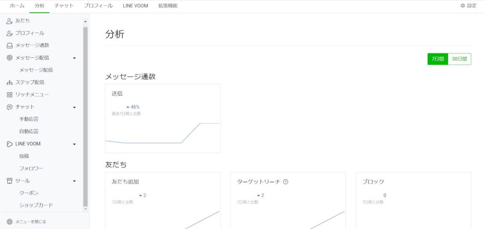
Task: Collapse the chat section arrow
Action: click(x=74, y=107)
